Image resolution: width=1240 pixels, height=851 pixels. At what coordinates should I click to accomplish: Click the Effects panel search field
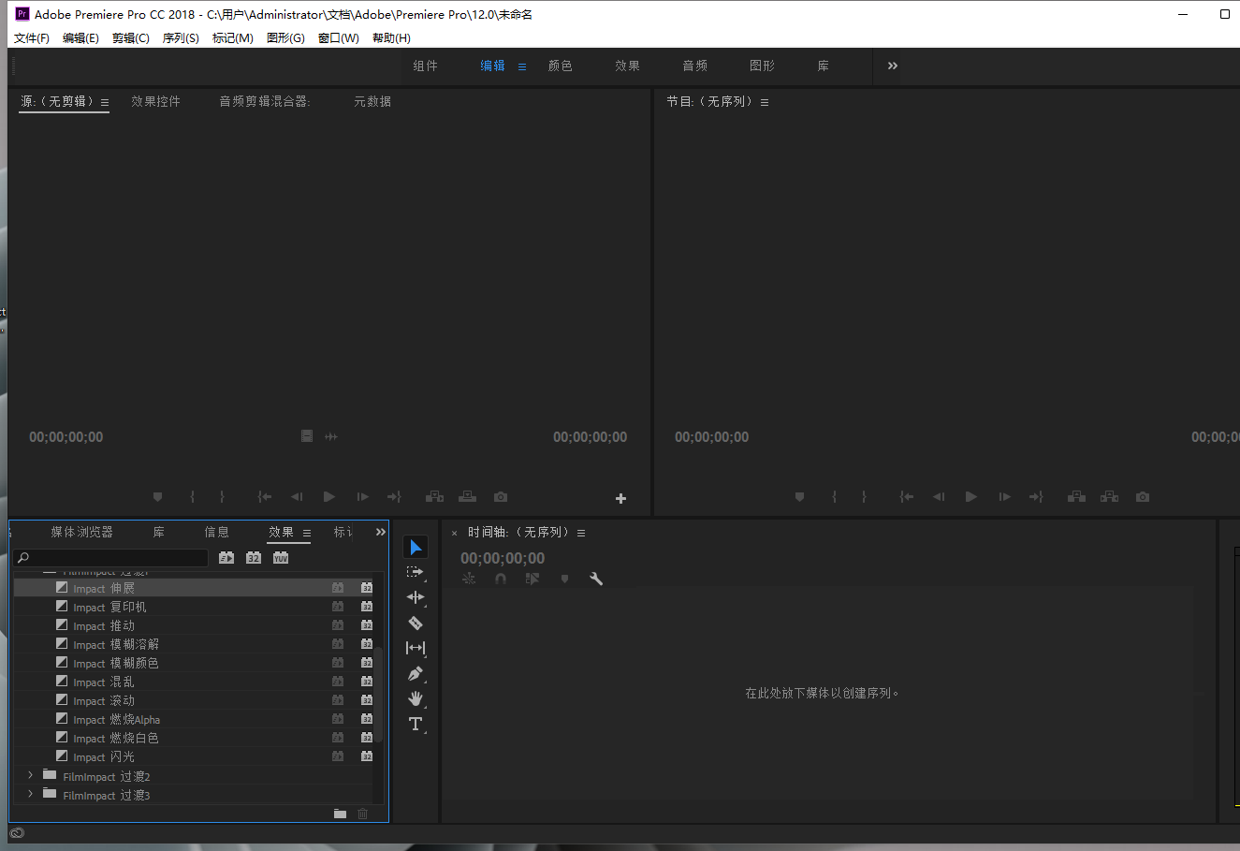point(111,557)
